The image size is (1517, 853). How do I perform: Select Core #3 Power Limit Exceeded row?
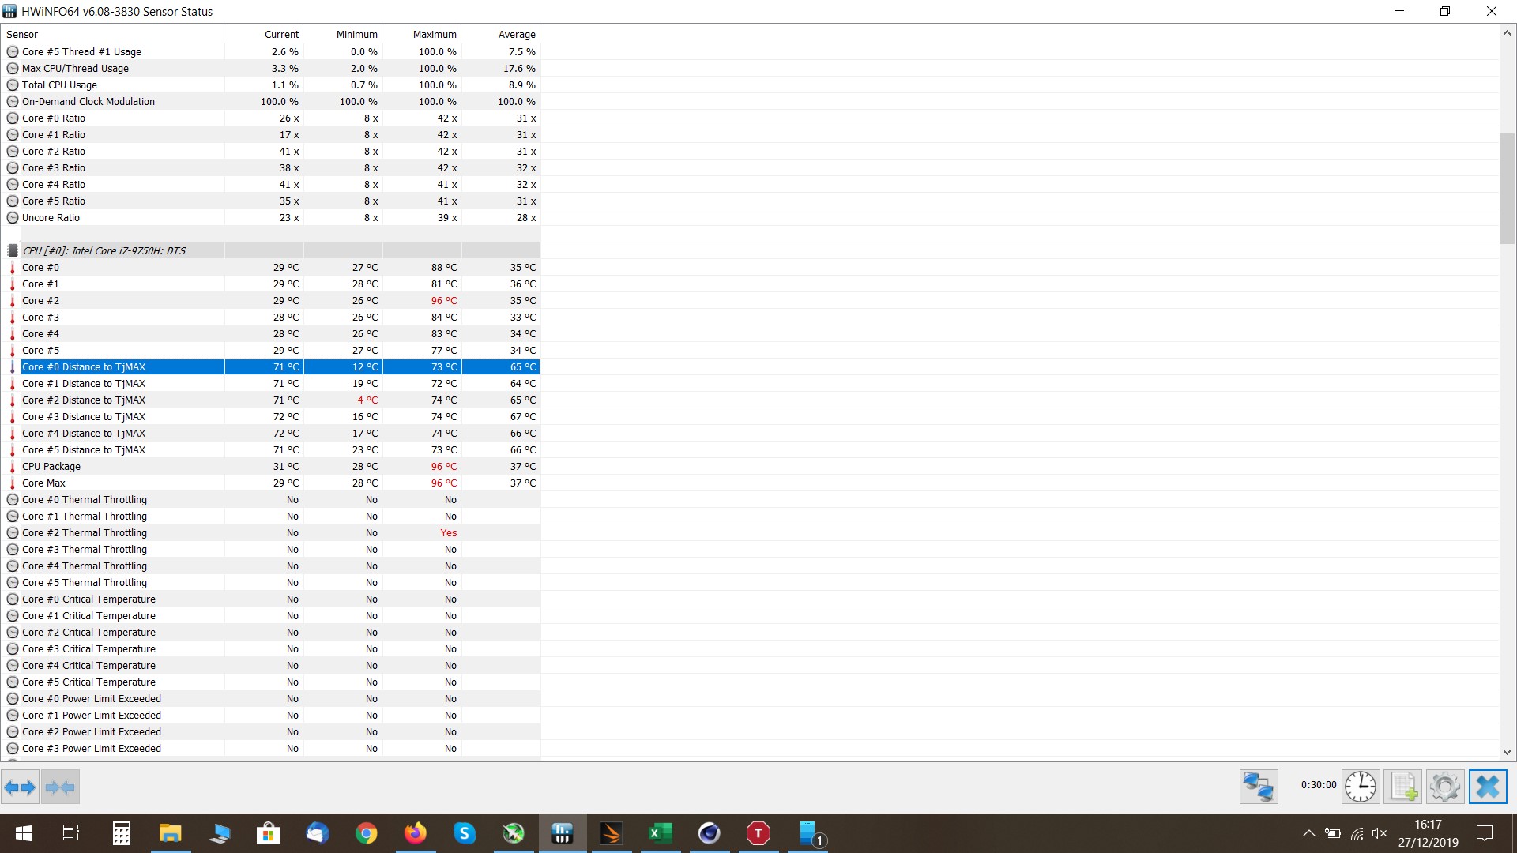(272, 748)
